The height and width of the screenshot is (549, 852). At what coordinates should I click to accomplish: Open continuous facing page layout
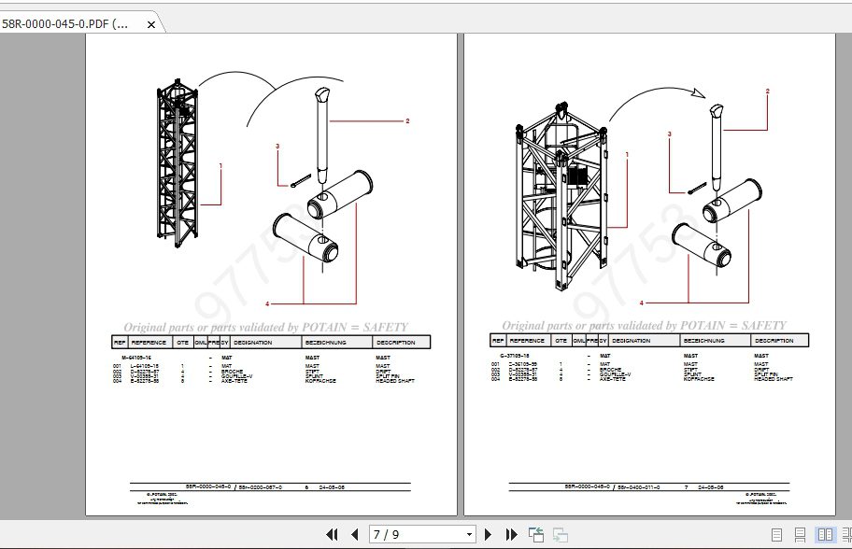(847, 533)
